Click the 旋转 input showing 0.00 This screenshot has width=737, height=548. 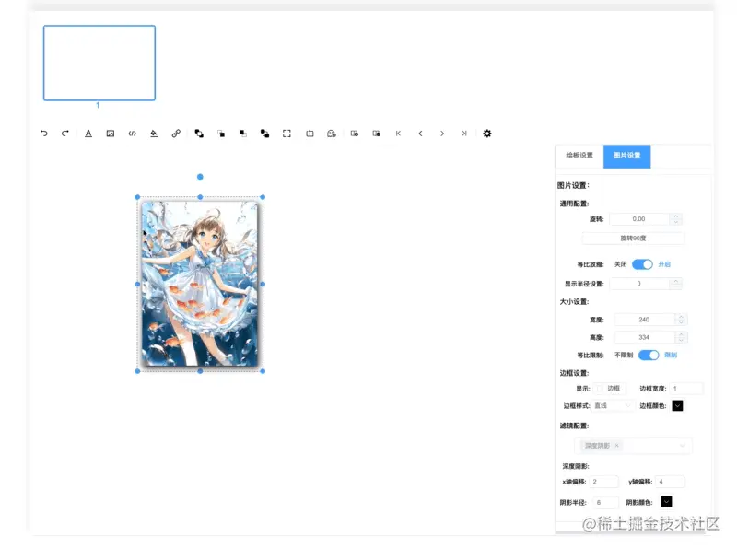coord(639,219)
